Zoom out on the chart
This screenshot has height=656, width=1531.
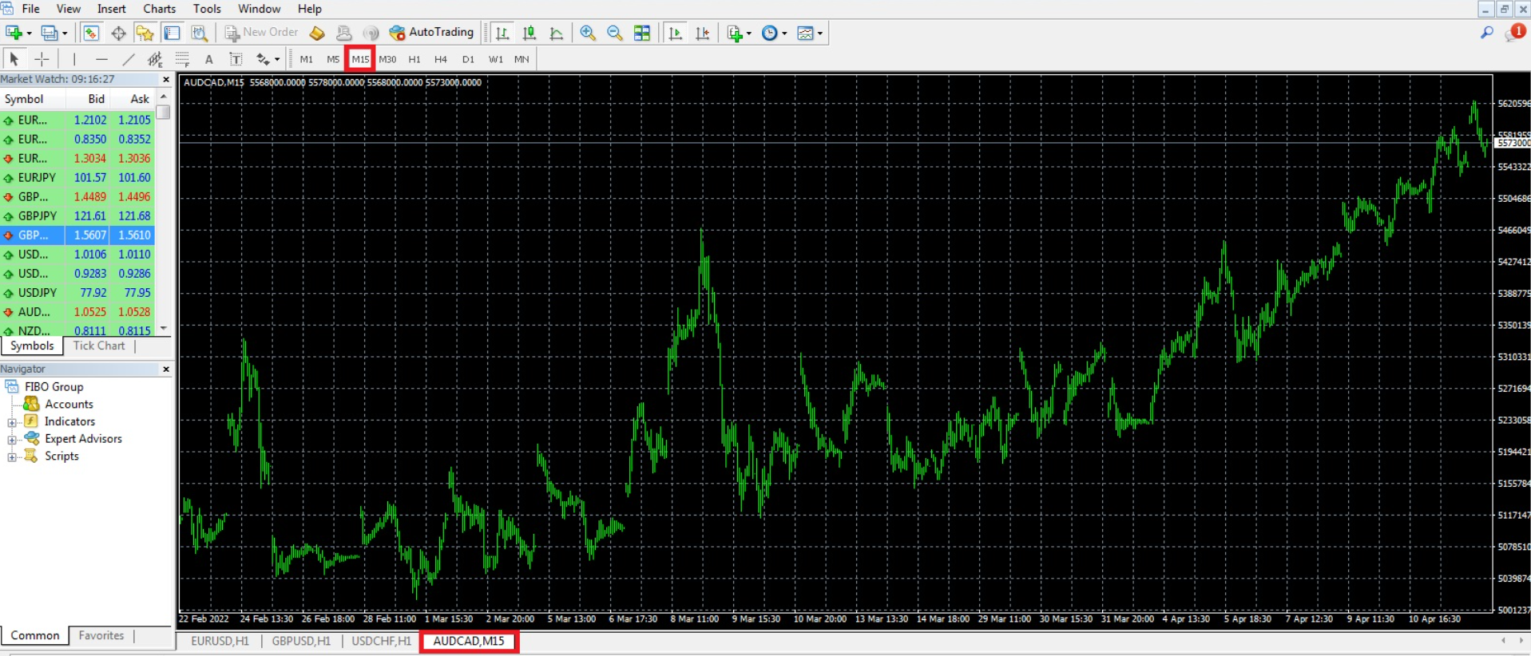(615, 33)
